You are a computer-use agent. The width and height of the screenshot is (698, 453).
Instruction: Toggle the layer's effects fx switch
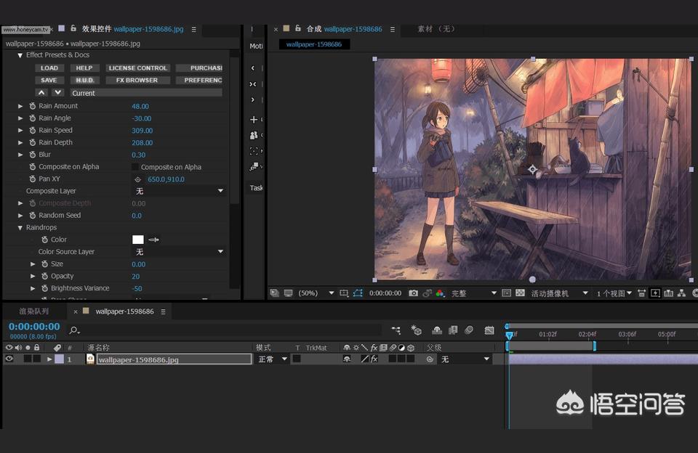[374, 359]
